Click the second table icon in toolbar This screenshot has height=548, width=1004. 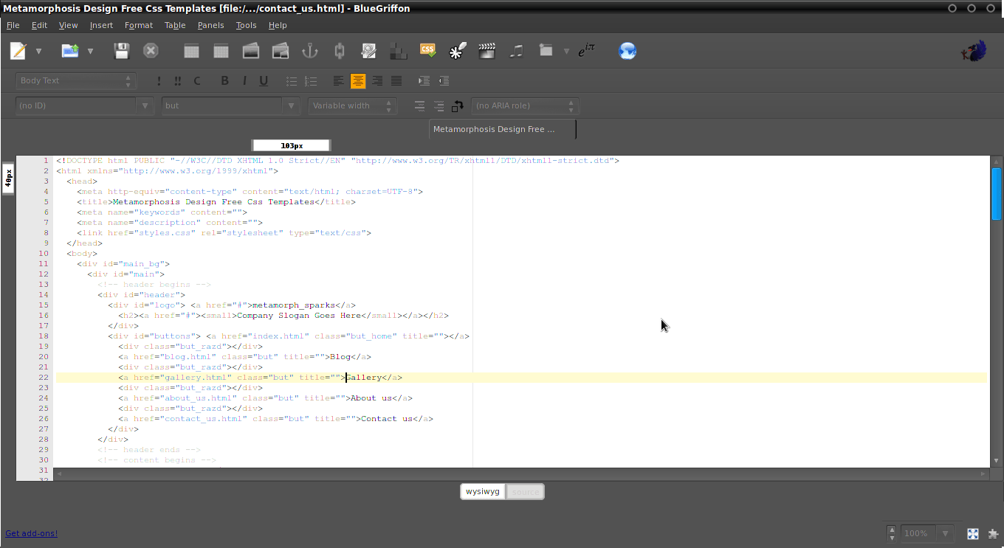pos(221,51)
